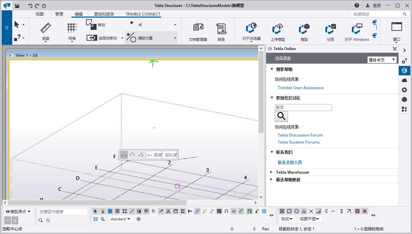Screen dimensions: 412x234
Task: Toggle snapping toolbar eye visibility
Action: [x=373, y=215]
